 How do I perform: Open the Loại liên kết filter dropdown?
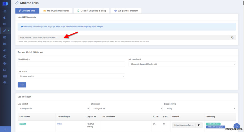pyautogui.click(x=54, y=109)
